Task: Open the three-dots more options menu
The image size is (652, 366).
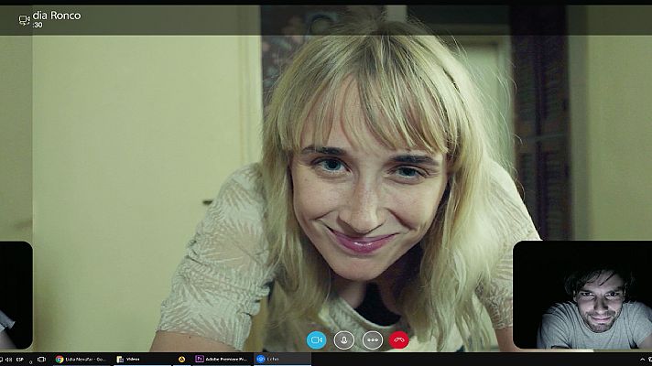Action: click(372, 339)
